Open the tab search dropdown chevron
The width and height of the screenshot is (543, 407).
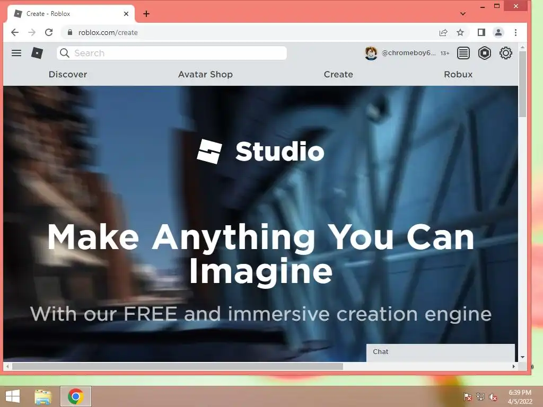click(x=463, y=14)
